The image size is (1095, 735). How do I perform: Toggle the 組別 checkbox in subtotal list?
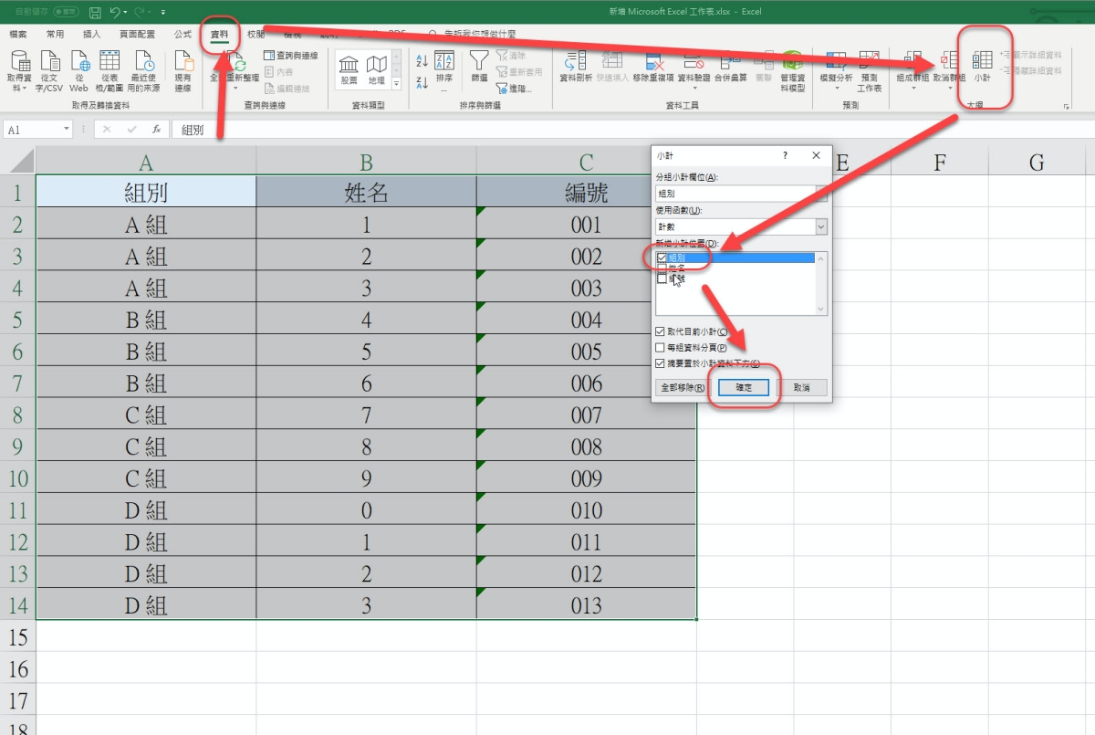click(662, 258)
